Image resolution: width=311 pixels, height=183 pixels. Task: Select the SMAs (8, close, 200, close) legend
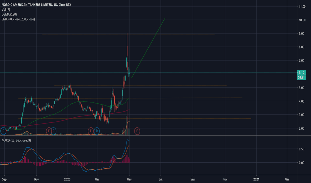pos(18,19)
